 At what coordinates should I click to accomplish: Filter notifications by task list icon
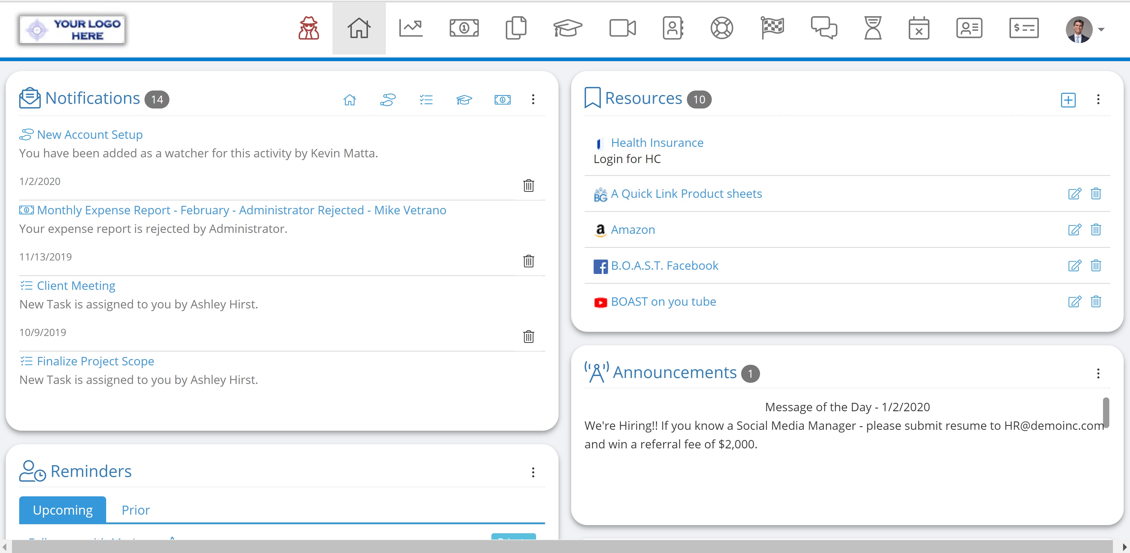(426, 100)
